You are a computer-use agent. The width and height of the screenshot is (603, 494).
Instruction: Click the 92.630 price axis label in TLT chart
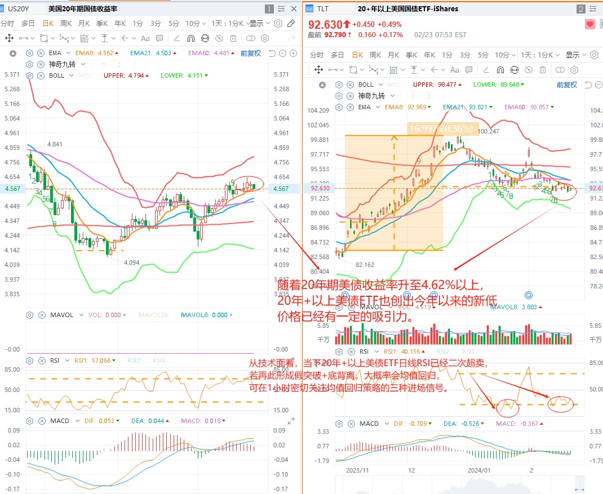coord(320,188)
